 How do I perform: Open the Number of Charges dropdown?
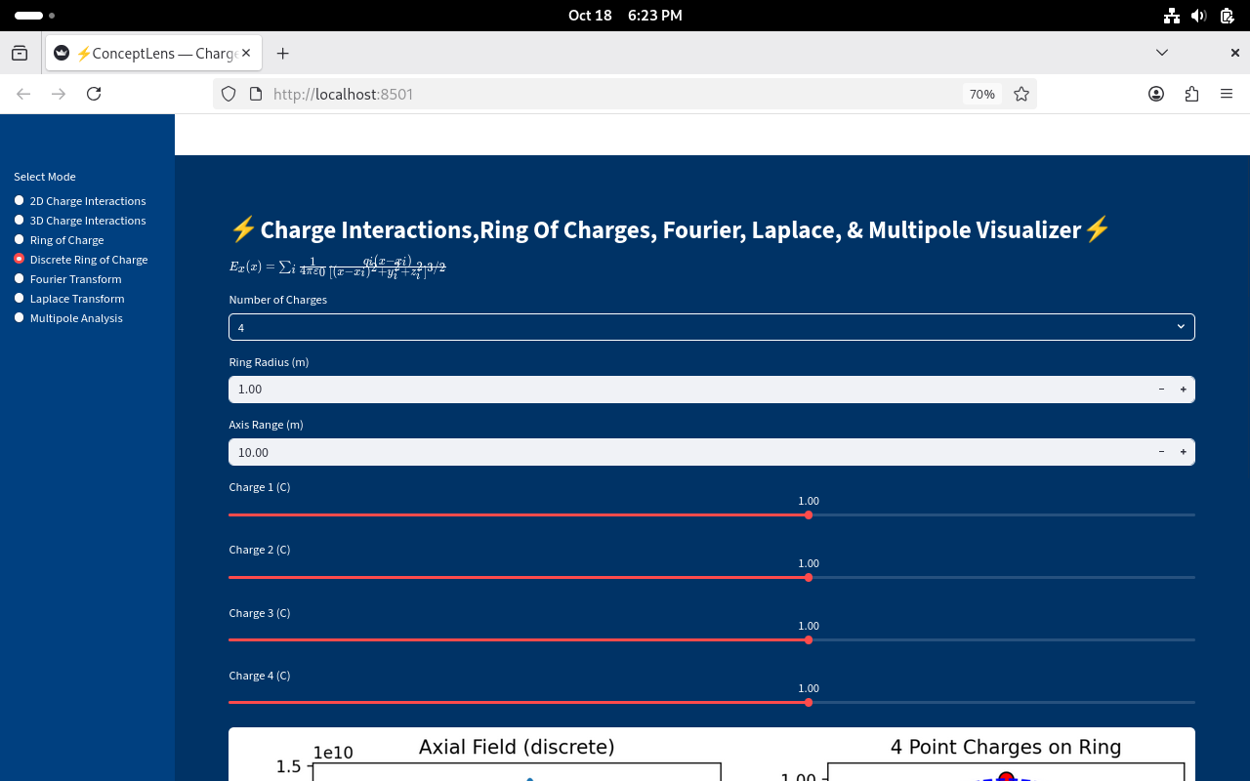[x=711, y=327]
